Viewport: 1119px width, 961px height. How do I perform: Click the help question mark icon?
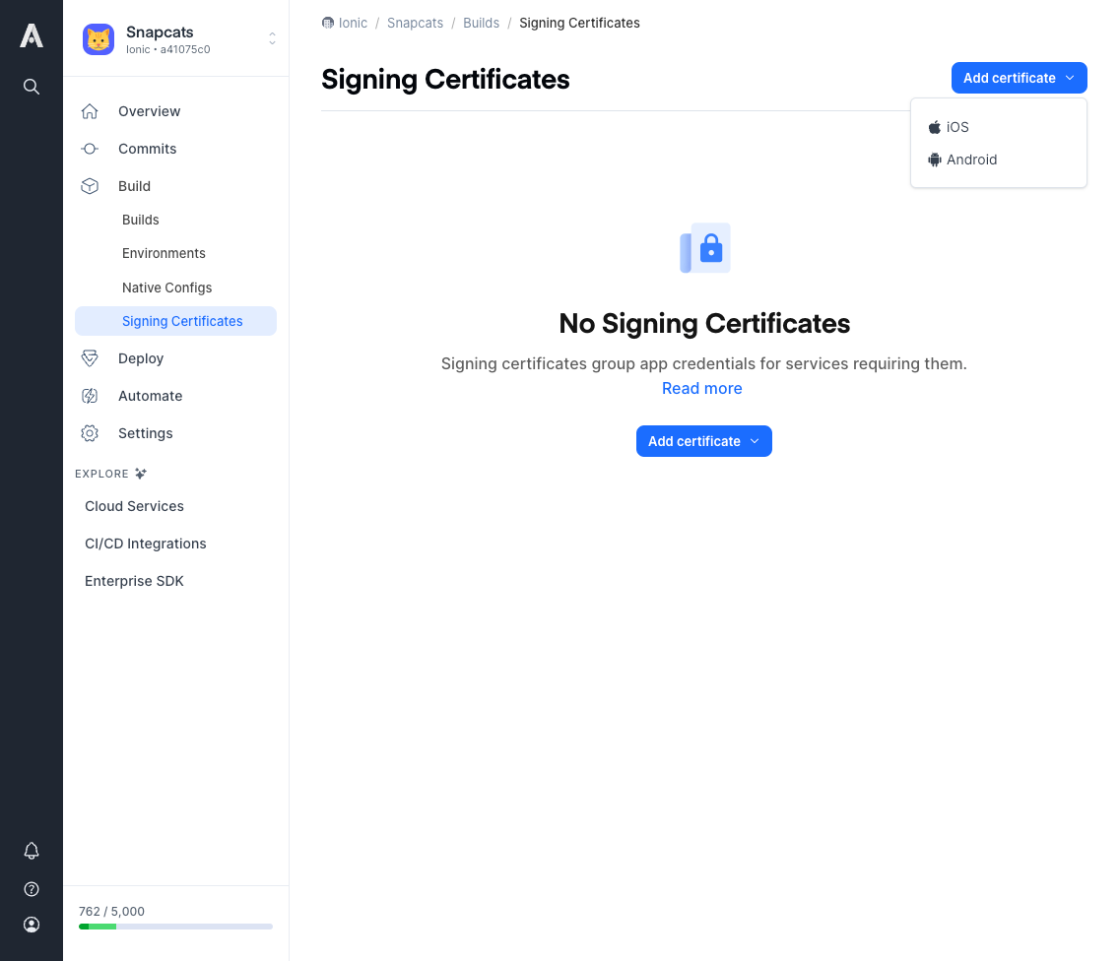point(32,889)
